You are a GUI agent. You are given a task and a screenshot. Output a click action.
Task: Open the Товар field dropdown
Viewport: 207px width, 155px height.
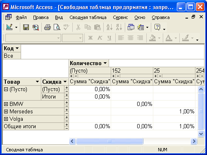click(x=37, y=82)
